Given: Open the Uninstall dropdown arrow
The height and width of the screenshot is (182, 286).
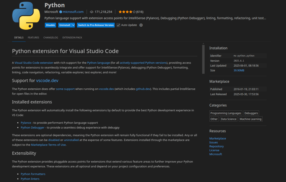Looking at the screenshot, I should click(x=73, y=25).
